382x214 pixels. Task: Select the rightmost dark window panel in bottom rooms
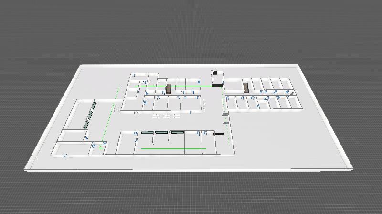click(x=178, y=132)
